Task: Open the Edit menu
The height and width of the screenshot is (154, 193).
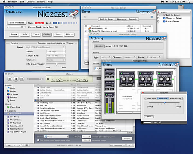Action: [22, 2]
